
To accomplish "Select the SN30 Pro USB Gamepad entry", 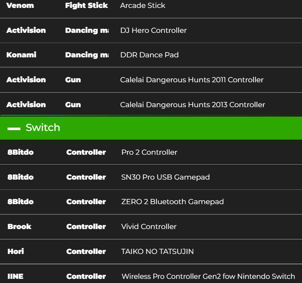I will tap(165, 177).
